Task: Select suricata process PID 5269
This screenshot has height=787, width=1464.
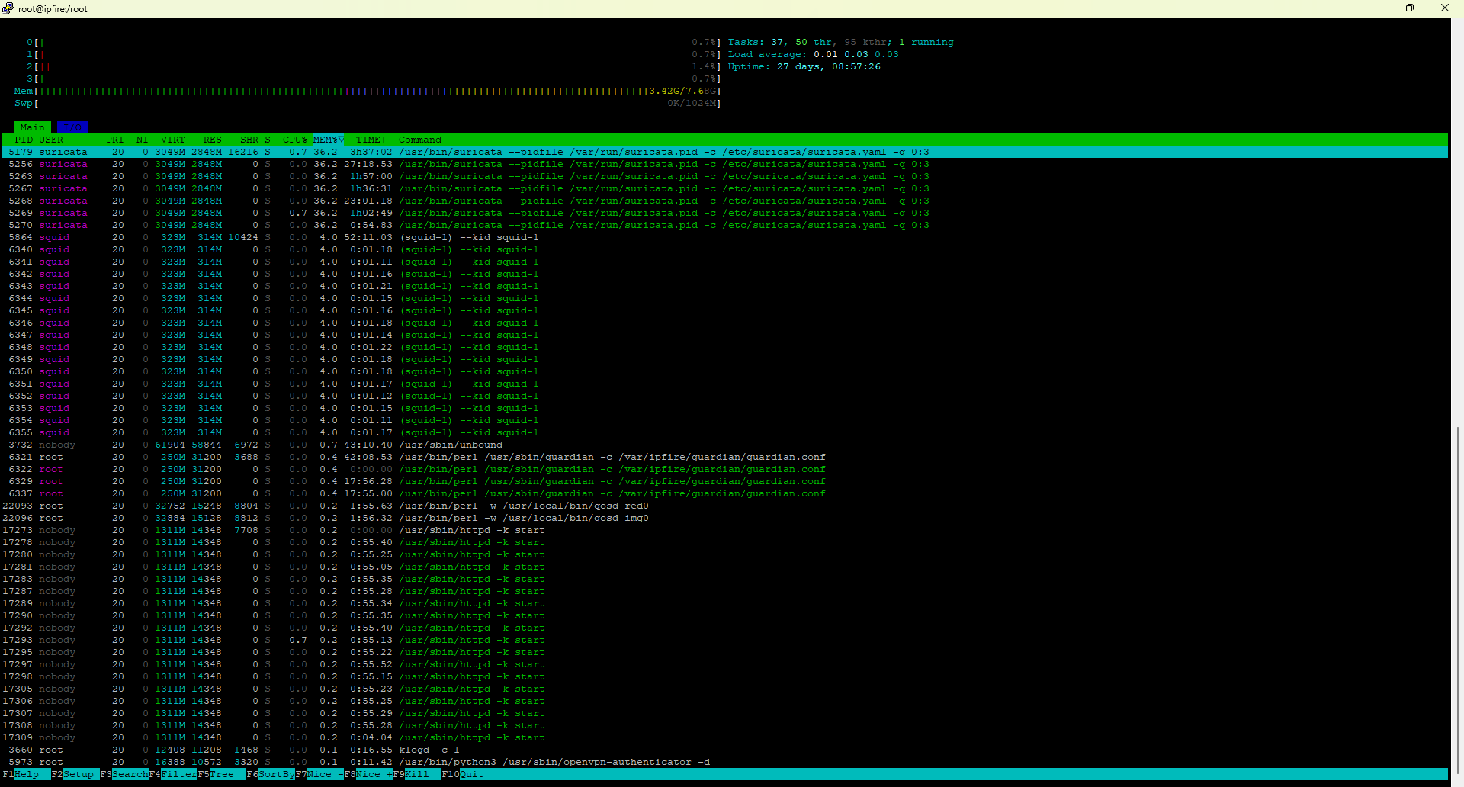Action: pos(724,213)
